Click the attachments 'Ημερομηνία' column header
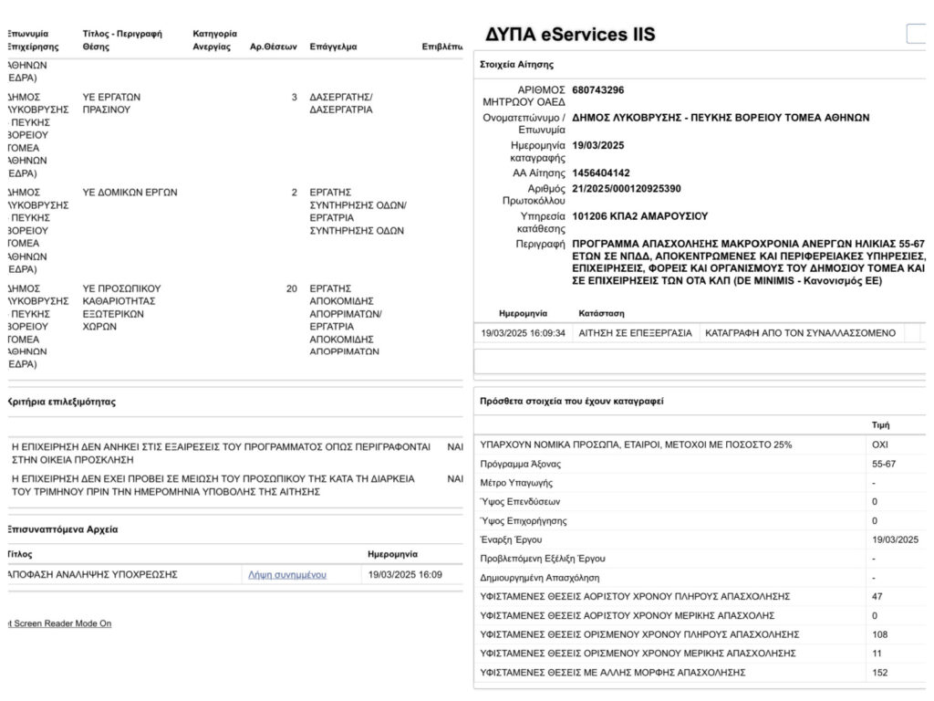Screen dimensions: 934x701 pos(392,554)
